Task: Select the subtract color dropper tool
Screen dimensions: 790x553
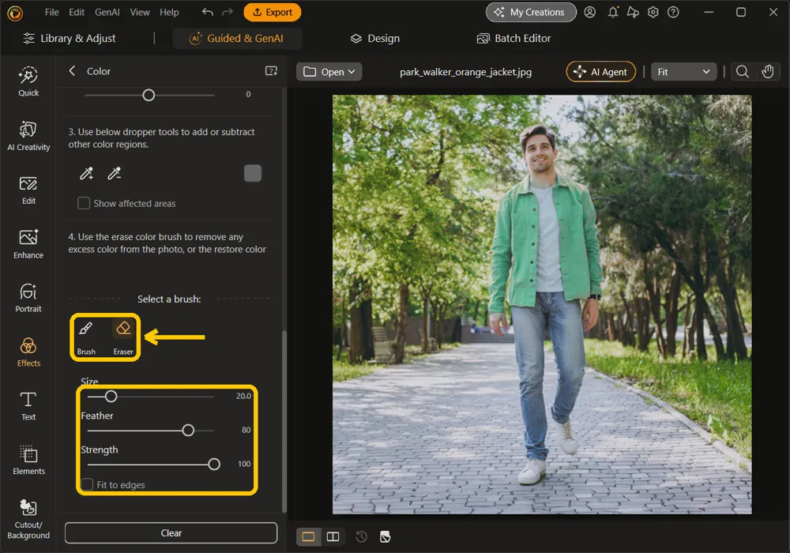Action: click(x=115, y=174)
